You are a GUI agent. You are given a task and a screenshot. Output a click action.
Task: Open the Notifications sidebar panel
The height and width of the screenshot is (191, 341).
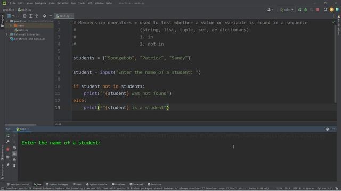point(339,25)
